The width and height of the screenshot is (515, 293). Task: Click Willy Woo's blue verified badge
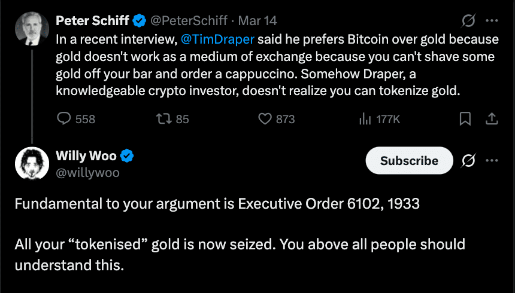tap(128, 156)
